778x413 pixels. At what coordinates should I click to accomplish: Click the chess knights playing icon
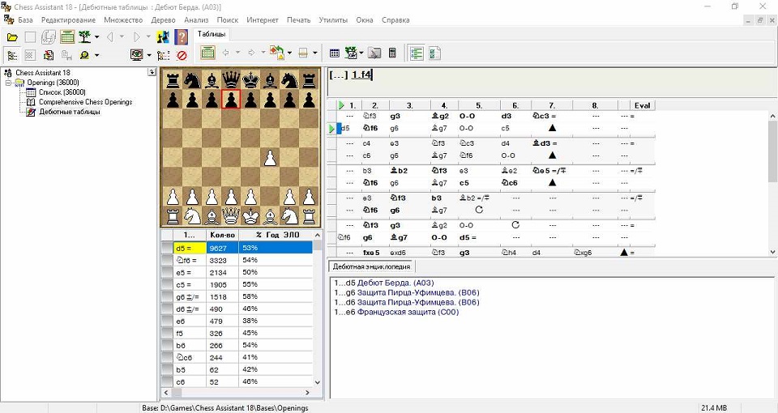(x=163, y=37)
